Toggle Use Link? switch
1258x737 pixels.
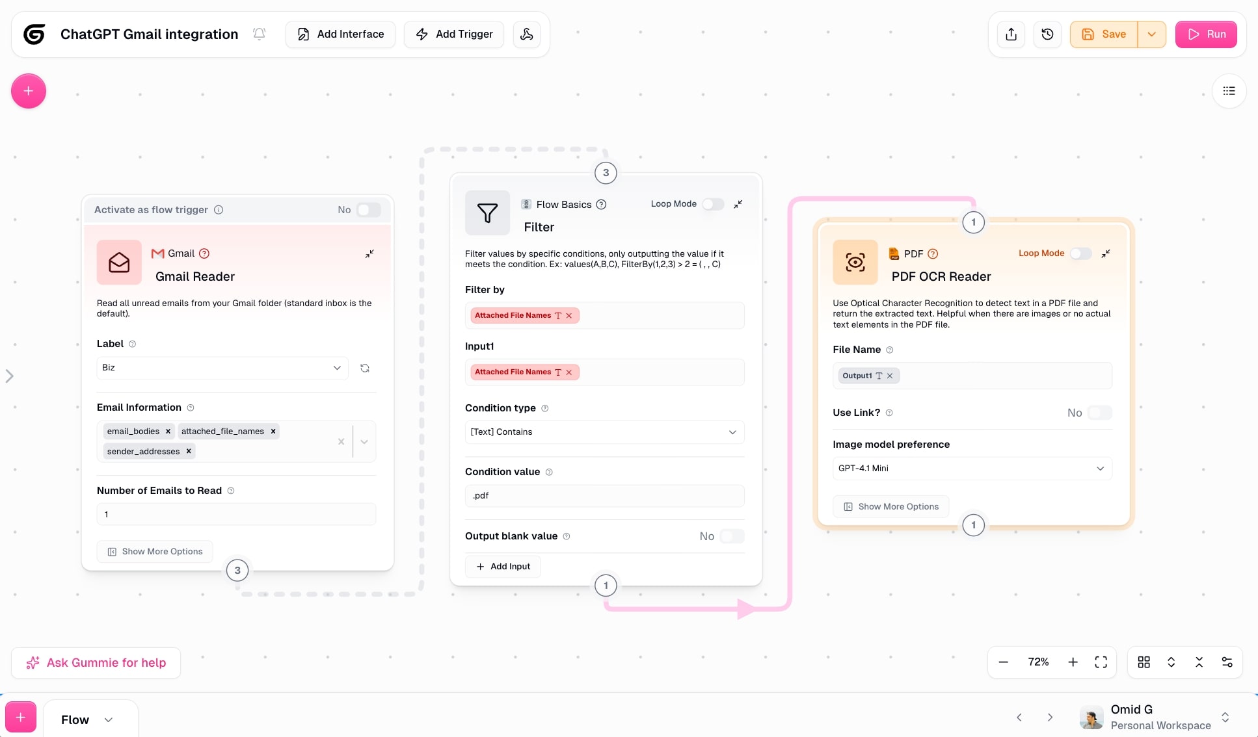pos(1100,413)
